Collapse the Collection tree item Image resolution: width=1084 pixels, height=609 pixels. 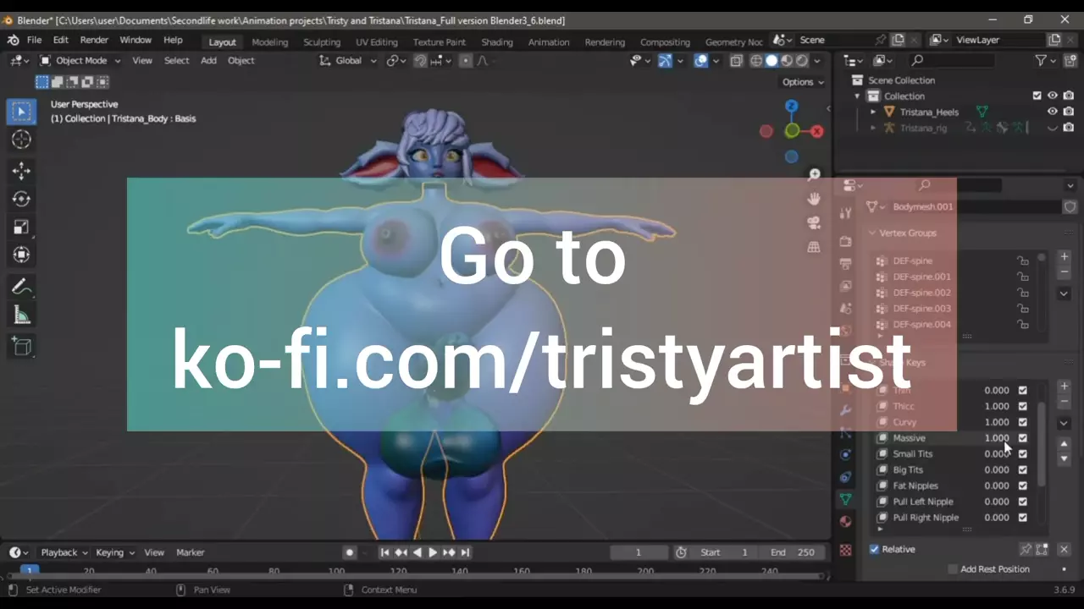tap(857, 96)
